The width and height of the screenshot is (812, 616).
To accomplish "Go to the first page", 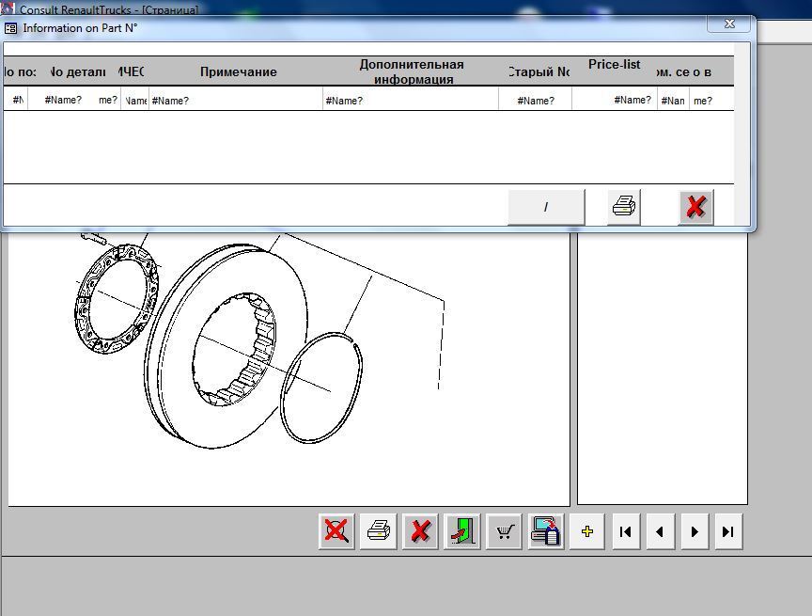I will pyautogui.click(x=626, y=531).
